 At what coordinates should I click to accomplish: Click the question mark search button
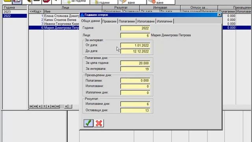(44, 106)
